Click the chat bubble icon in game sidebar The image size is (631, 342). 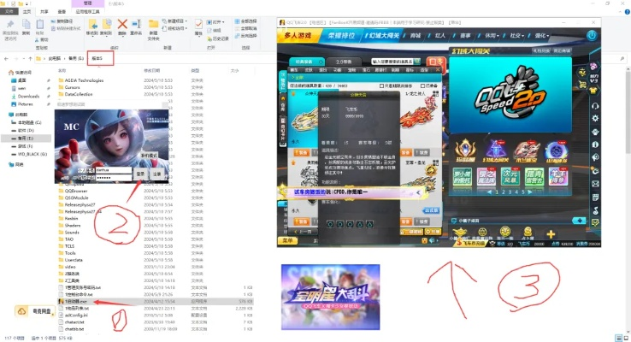coord(595,222)
